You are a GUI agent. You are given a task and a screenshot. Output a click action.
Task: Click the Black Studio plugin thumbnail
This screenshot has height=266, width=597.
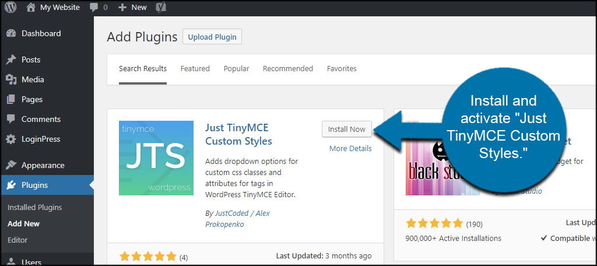[443, 158]
